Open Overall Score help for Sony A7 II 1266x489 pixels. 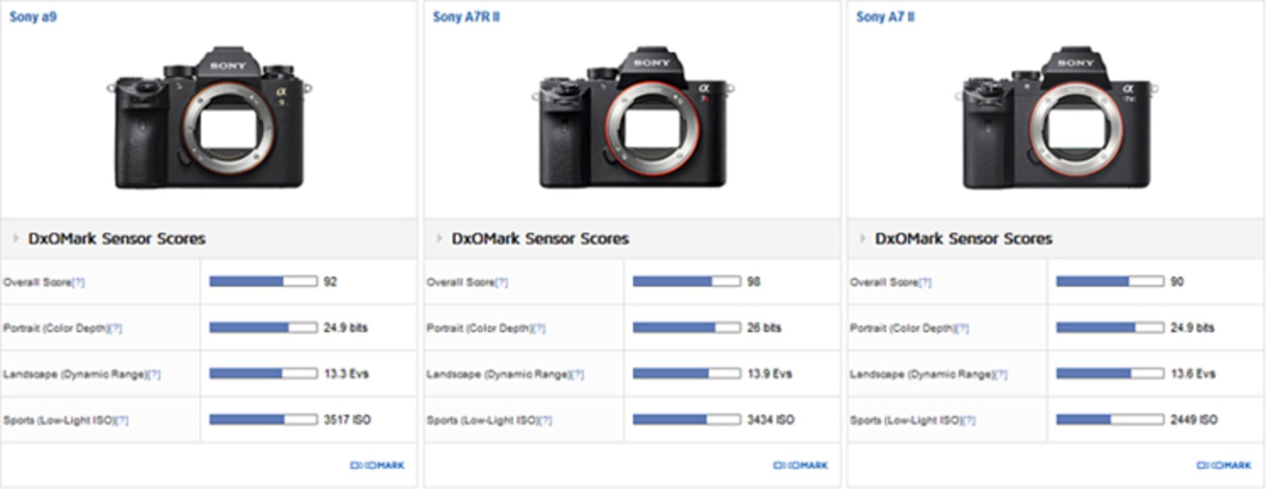pyautogui.click(x=925, y=283)
